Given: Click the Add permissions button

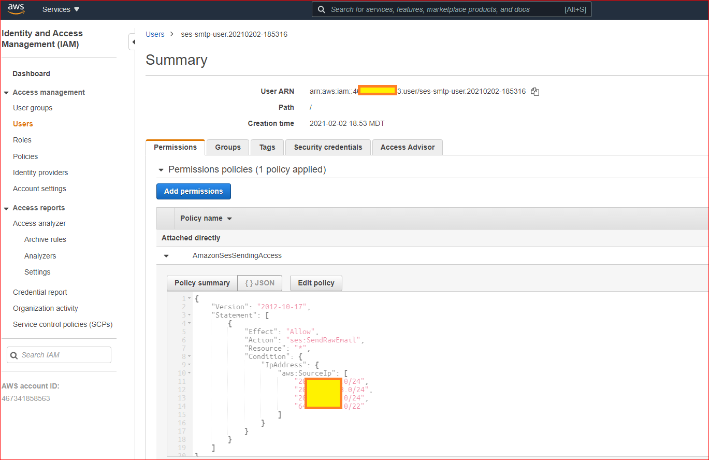Looking at the screenshot, I should click(194, 191).
